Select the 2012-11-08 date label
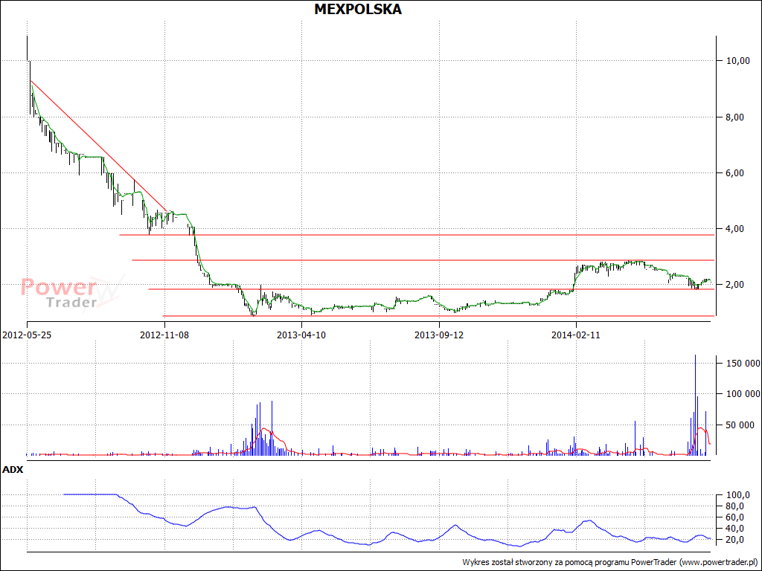This screenshot has height=571, width=762. click(x=164, y=335)
